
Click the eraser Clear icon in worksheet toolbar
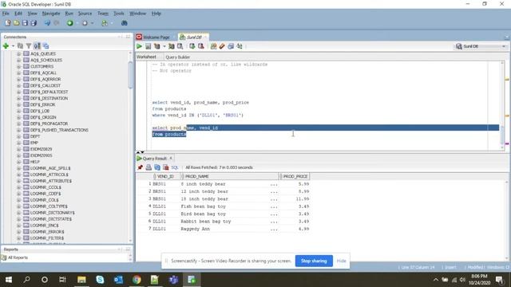coord(222,46)
